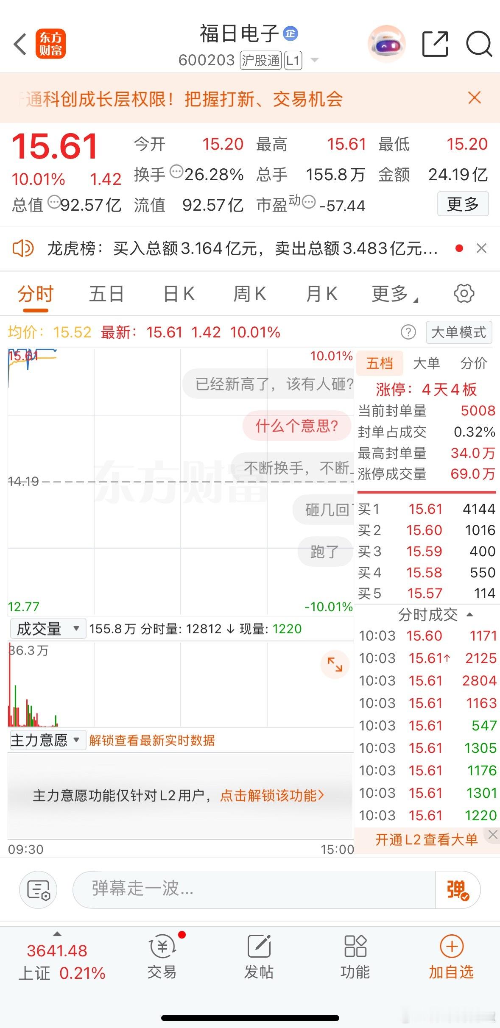Open 开通L2查看大单 promotion

pos(426,839)
